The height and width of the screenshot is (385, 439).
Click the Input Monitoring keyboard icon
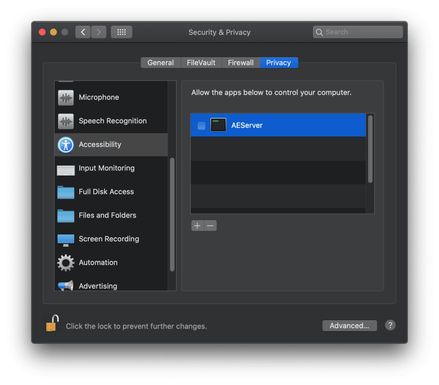point(66,170)
